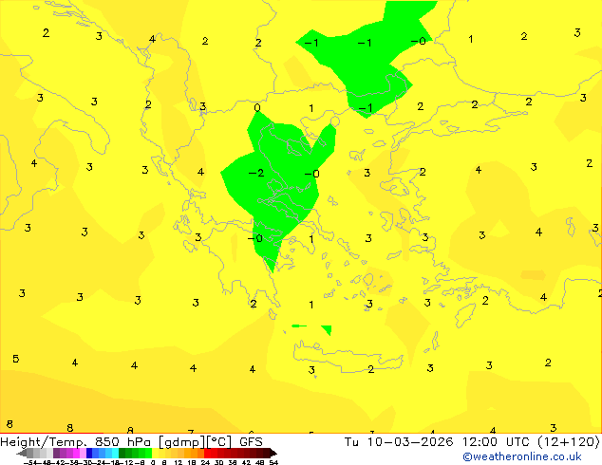Click the bright red legend swatch at 24
This screenshot has height=465, width=602.
coord(207,453)
